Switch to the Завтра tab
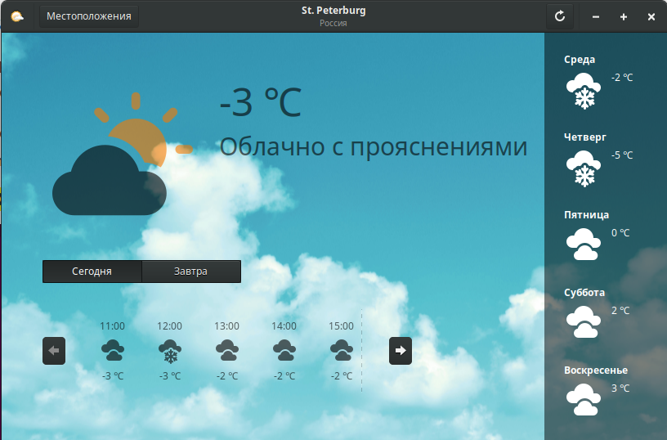 [191, 272]
